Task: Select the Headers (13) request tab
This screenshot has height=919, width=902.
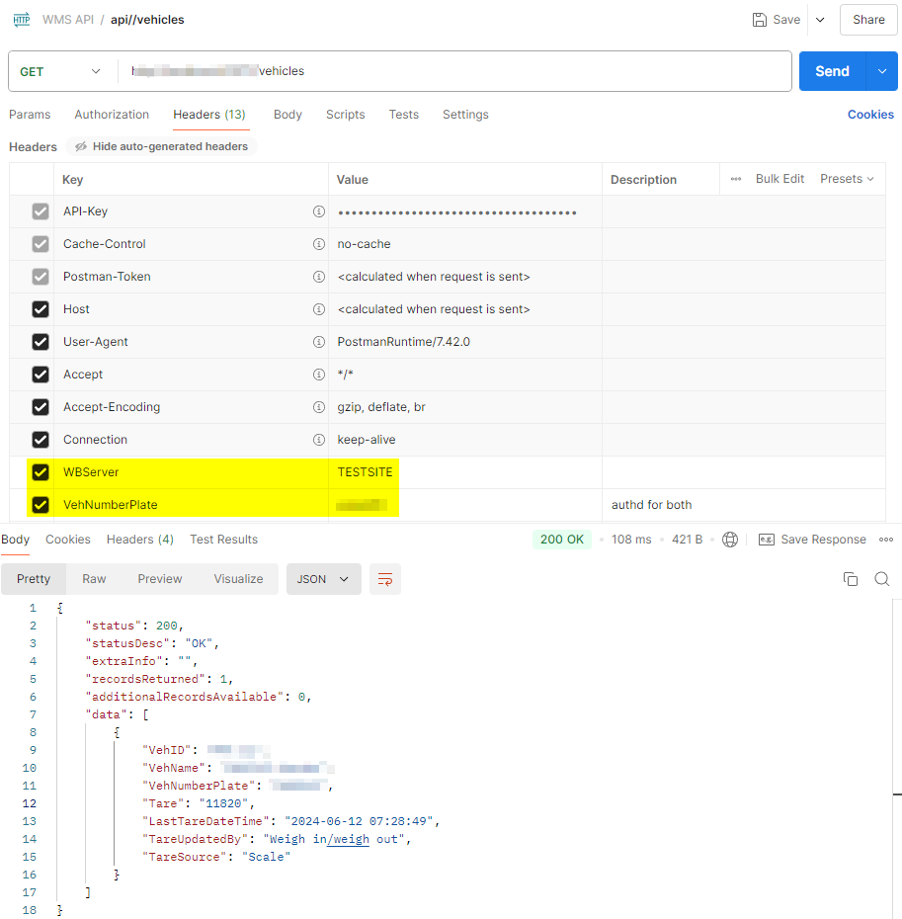Action: 209,115
